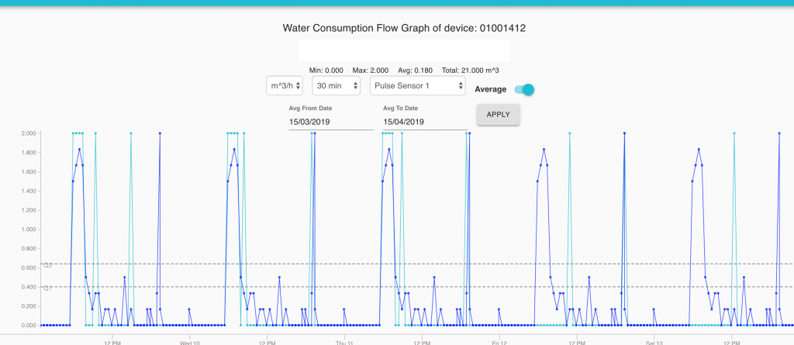Click the black redacted bar under title
794x345 pixels.
pyautogui.click(x=404, y=50)
